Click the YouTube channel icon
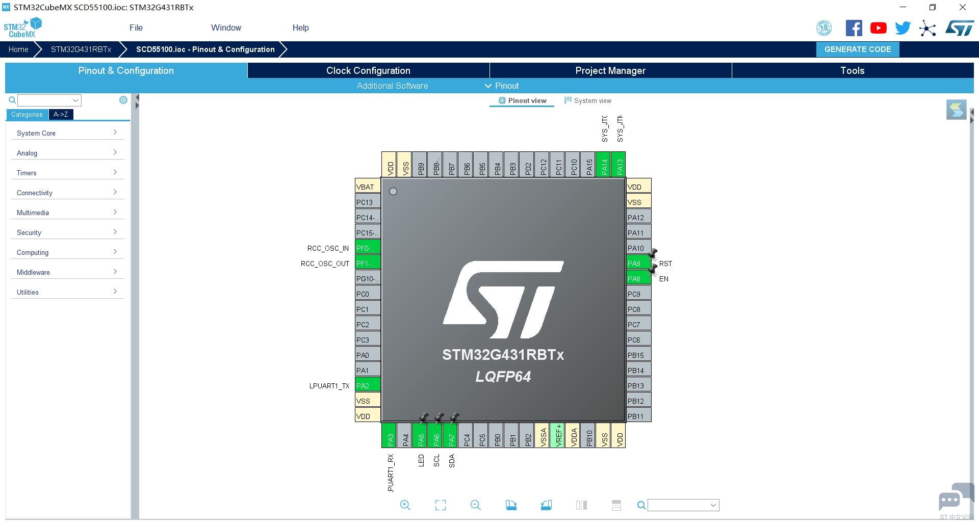979x525 pixels. pyautogui.click(x=878, y=28)
